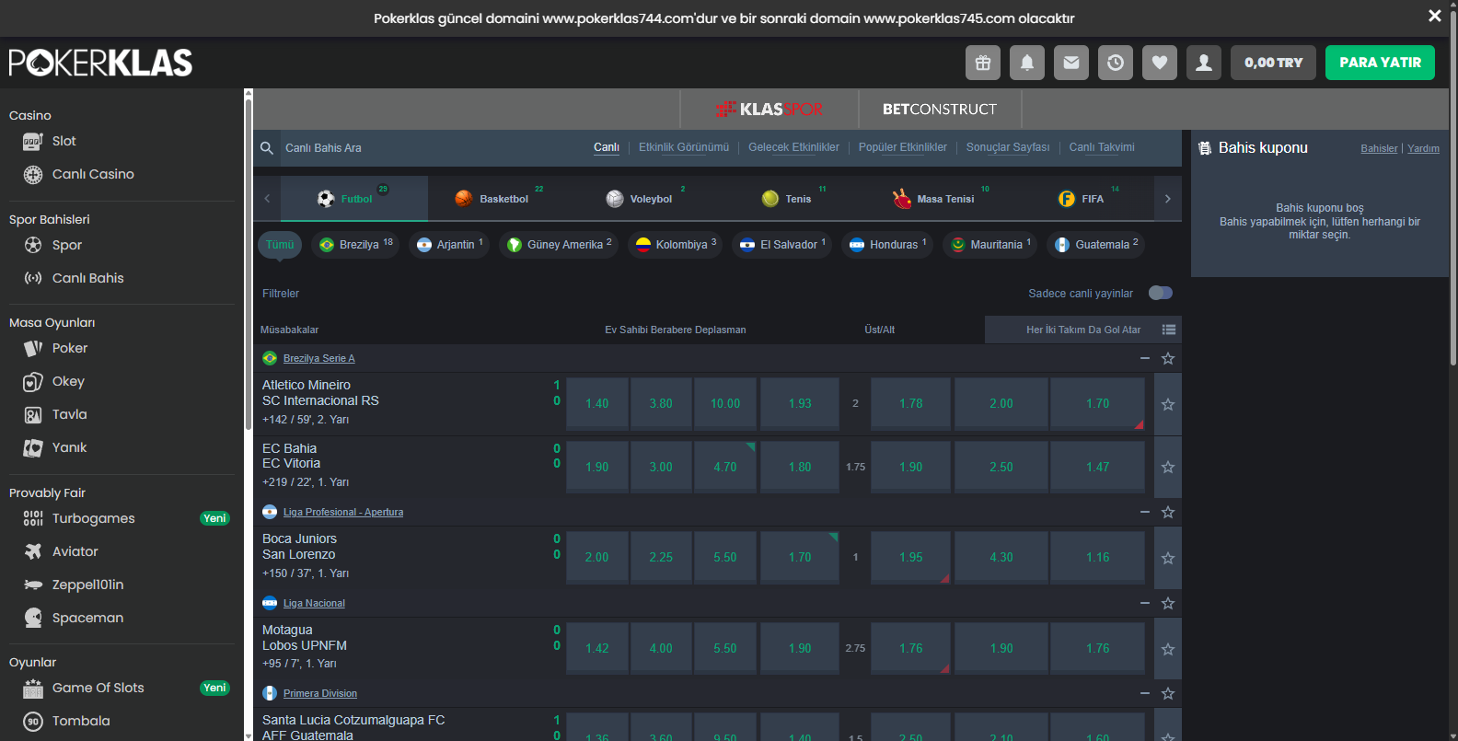Open favorites heart icon in header
The image size is (1458, 741).
1160,63
